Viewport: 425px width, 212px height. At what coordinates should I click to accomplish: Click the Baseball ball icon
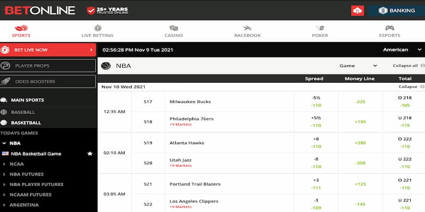pos(4,112)
